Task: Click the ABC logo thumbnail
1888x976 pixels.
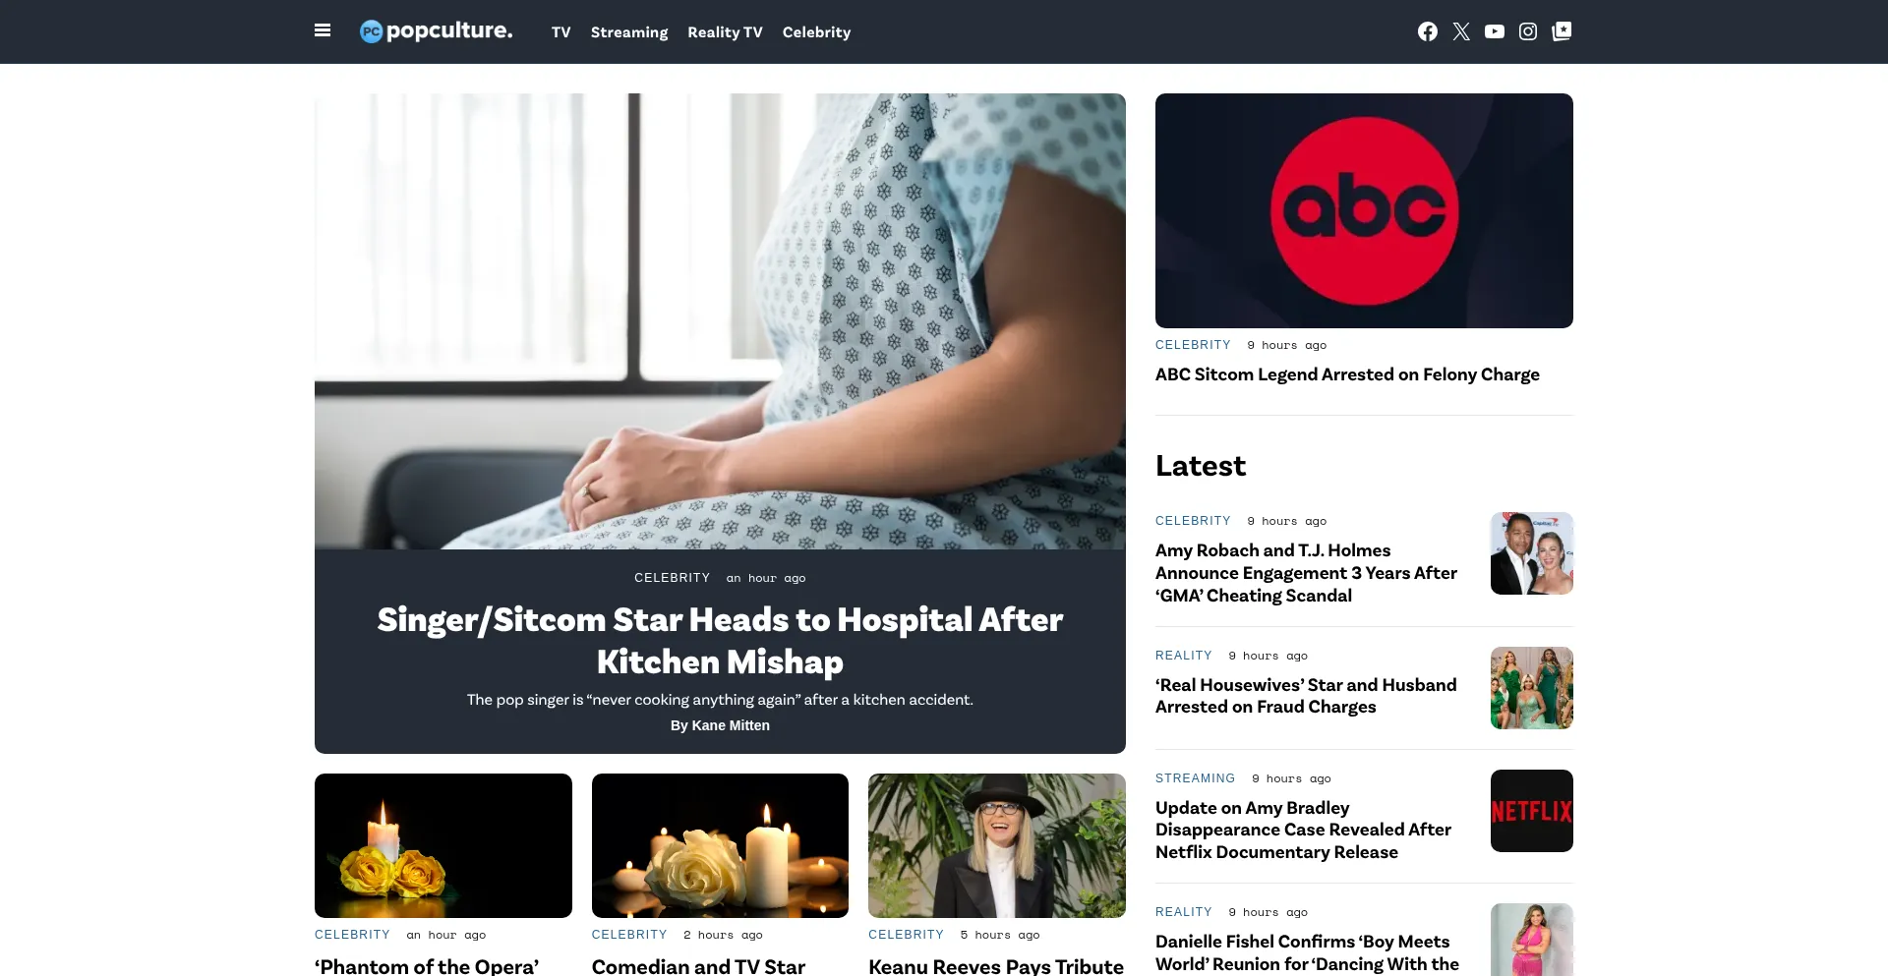Action: [1364, 210]
